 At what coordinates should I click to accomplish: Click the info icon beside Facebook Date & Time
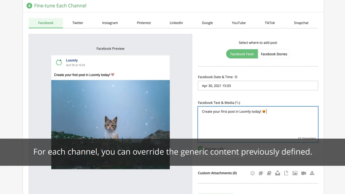236,77
